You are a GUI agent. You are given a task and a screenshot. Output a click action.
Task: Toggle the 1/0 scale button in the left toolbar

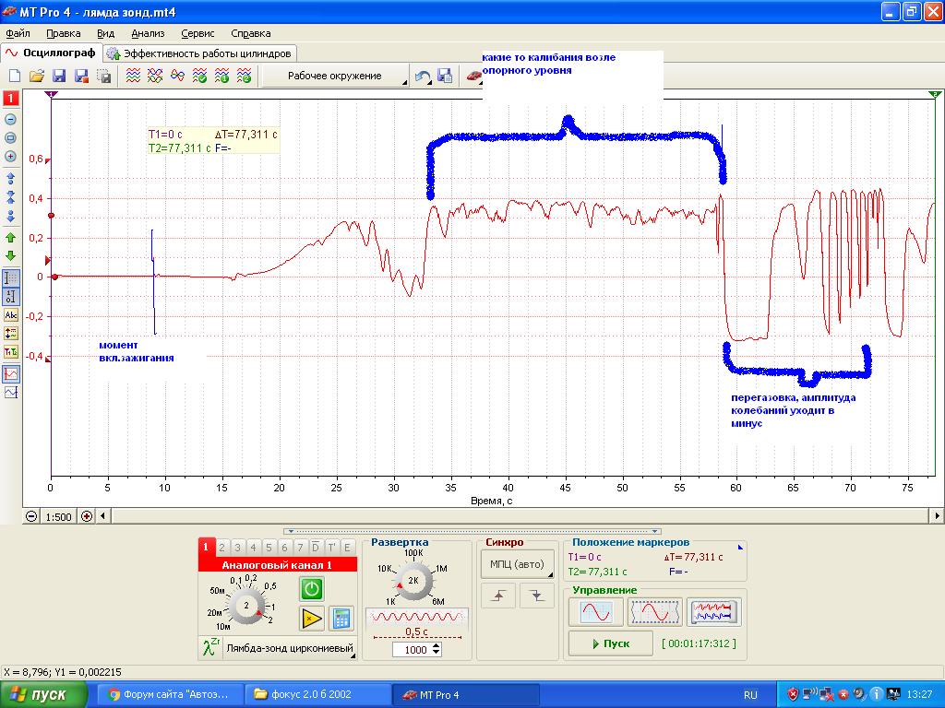click(11, 296)
